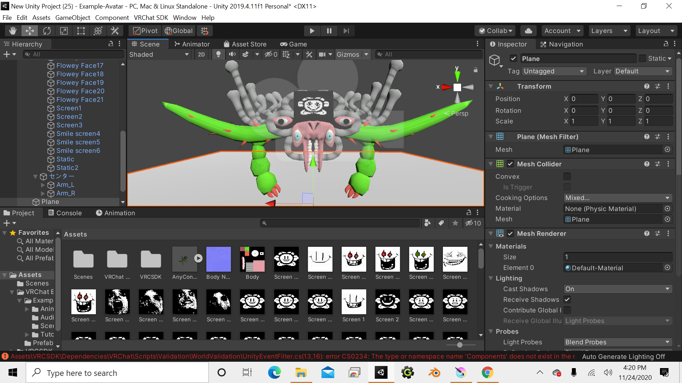Toggle Mesh Renderer enabled checkbox

coord(510,233)
